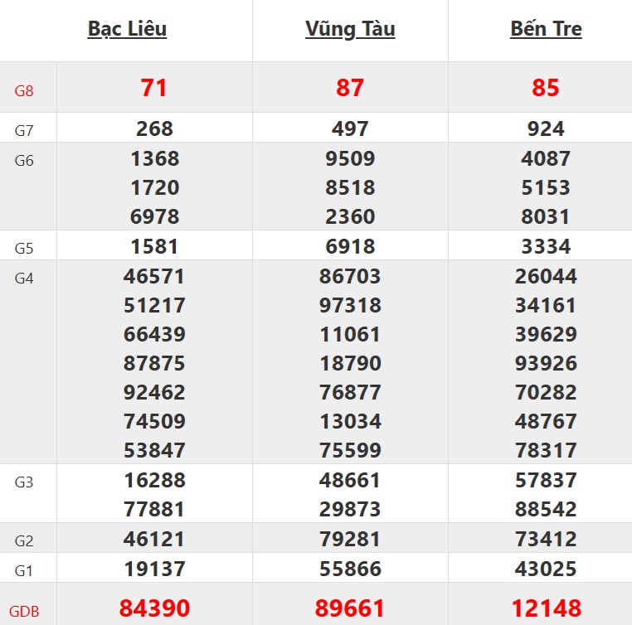Viewport: 632px width, 625px height.
Task: Click the G4 prize row label
Action: (x=24, y=278)
